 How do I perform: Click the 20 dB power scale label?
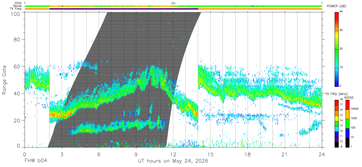(342, 49)
